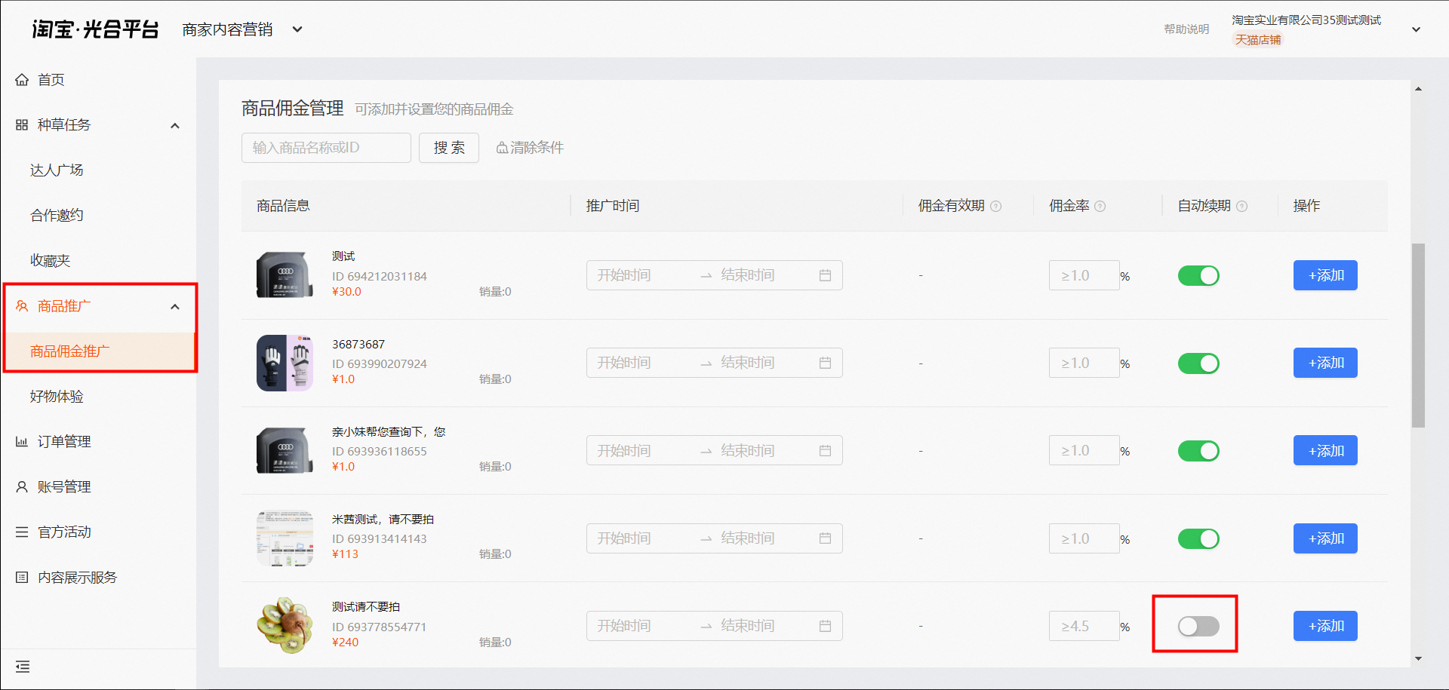Click the commission rate field for 米茜测试

pyautogui.click(x=1084, y=538)
